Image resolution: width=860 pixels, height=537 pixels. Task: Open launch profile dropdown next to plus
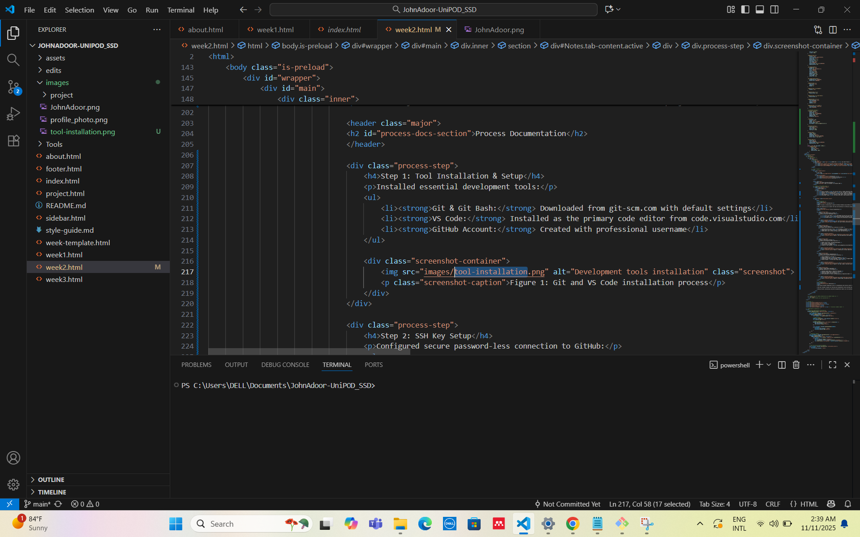[769, 365]
